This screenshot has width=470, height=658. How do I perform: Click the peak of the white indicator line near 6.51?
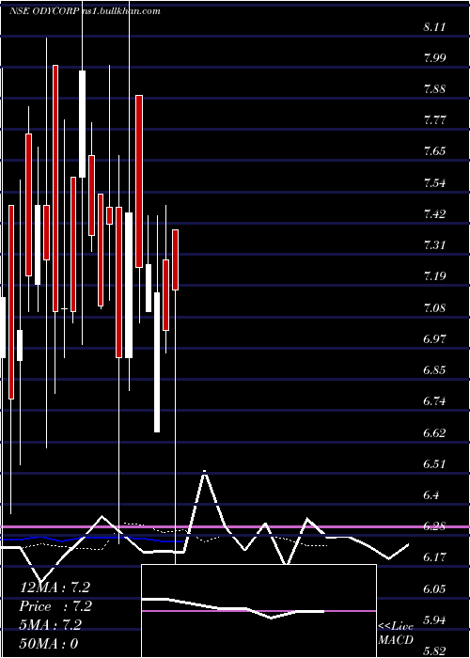tap(204, 471)
